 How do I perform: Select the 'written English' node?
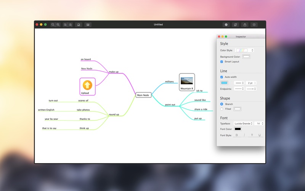point(46,110)
